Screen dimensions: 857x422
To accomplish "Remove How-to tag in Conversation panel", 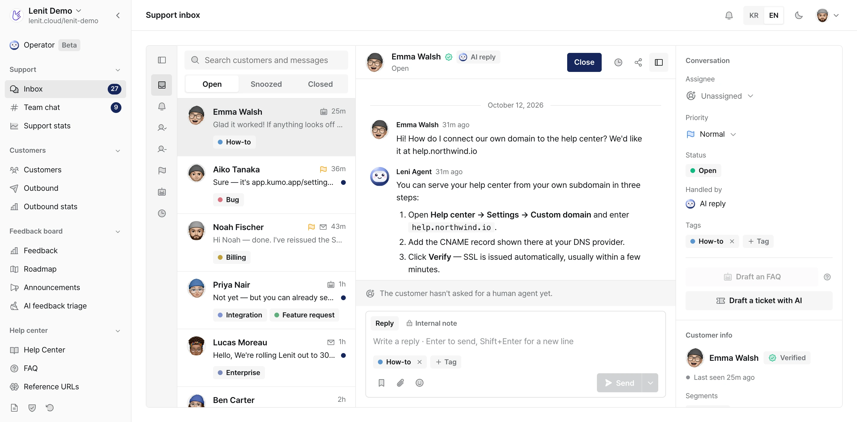I will tap(732, 241).
